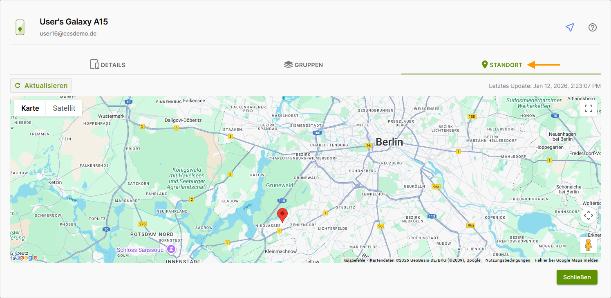
Task: Click the GATOW map label
Action: [257, 175]
